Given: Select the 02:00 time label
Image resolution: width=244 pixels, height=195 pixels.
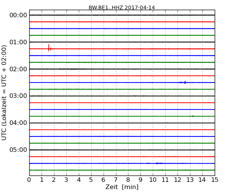Looking at the screenshot, I should coord(18,69).
